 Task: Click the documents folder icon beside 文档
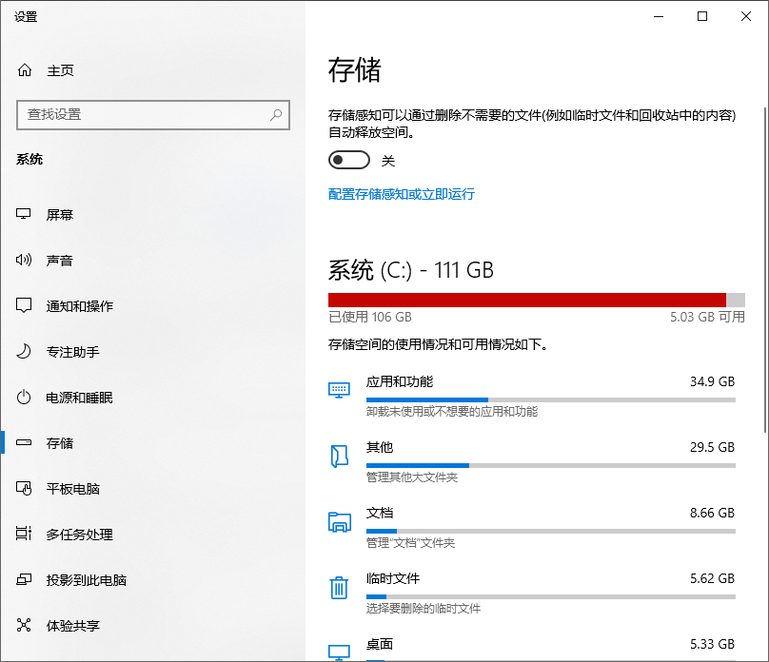340,522
